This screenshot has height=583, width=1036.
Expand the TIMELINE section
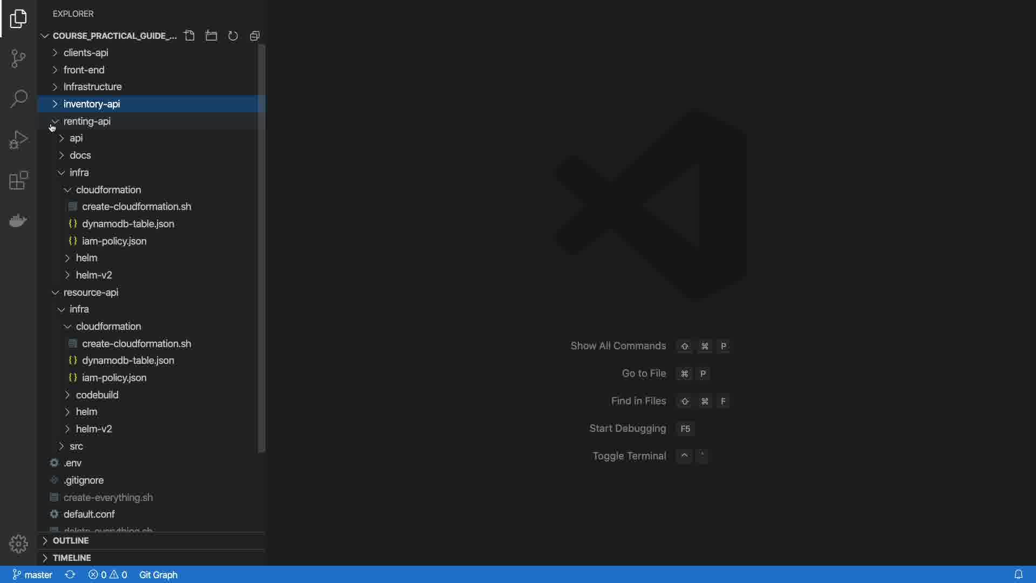click(x=72, y=558)
